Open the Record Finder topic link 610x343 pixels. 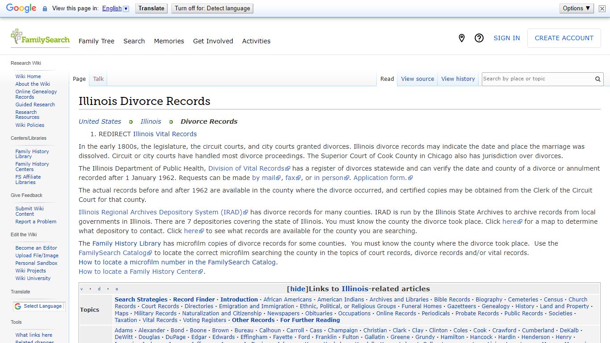pyautogui.click(x=194, y=300)
